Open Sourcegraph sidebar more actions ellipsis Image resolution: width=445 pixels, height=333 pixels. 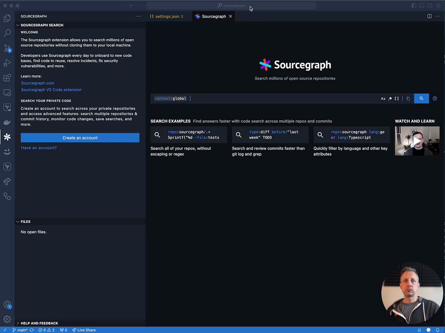138,16
